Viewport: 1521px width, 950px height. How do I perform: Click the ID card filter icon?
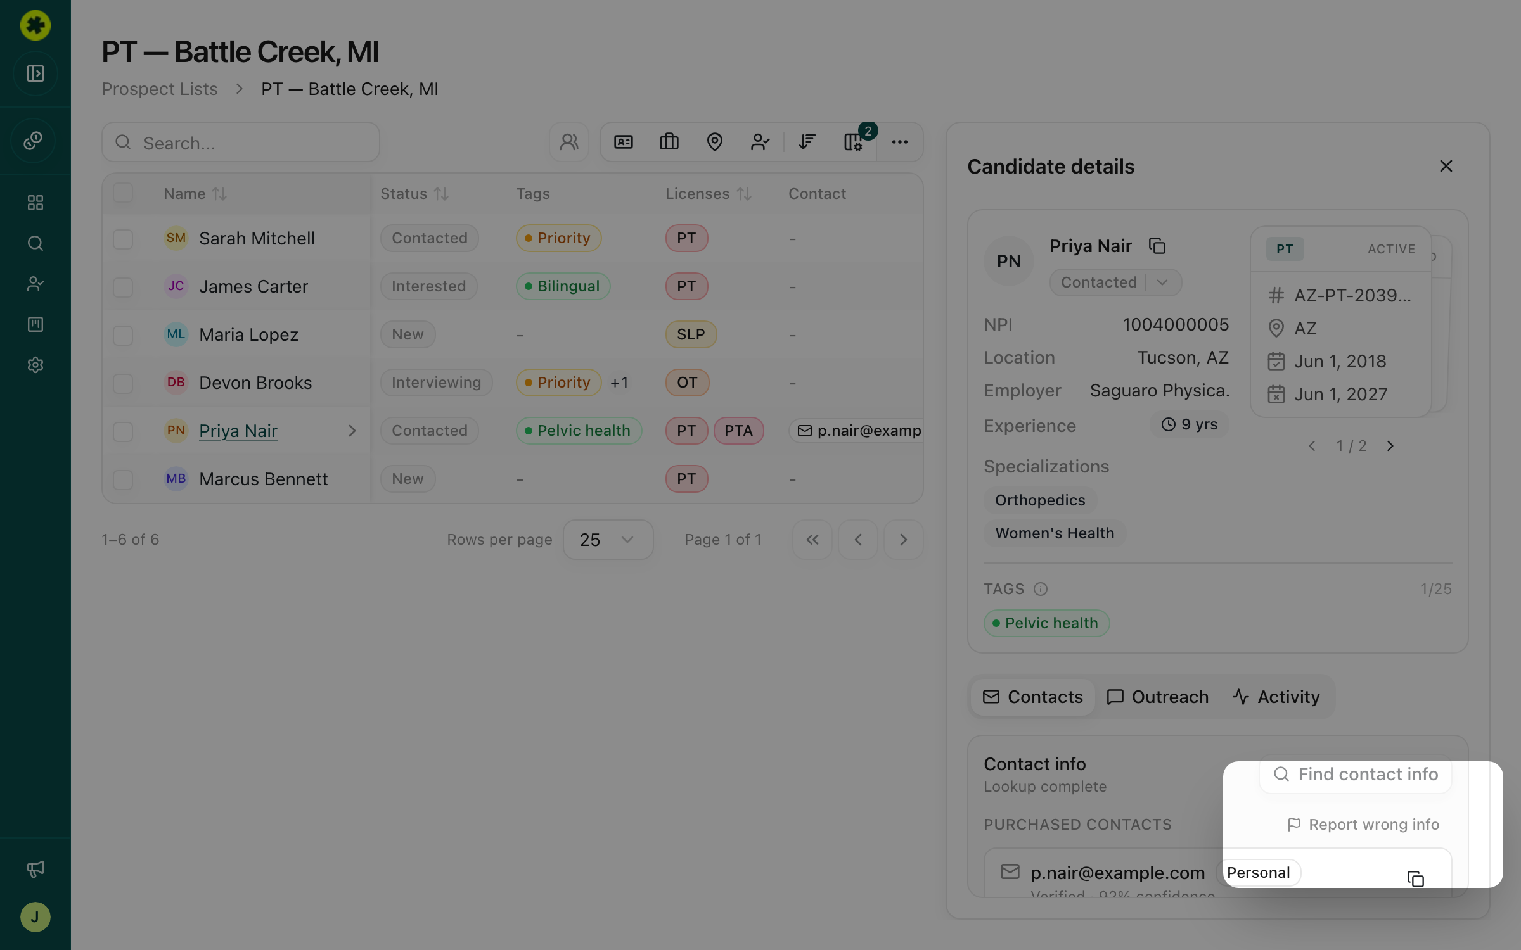(624, 142)
